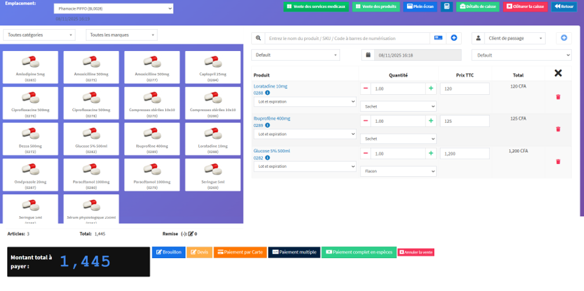Show info for Glucose 0282

[x=267, y=158]
